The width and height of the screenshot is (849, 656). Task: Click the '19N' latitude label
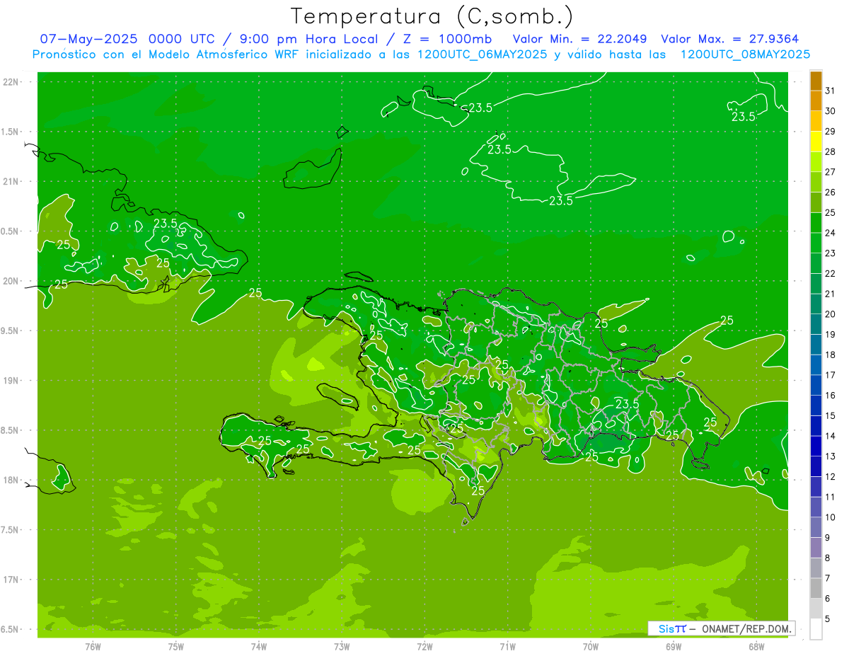coord(12,381)
